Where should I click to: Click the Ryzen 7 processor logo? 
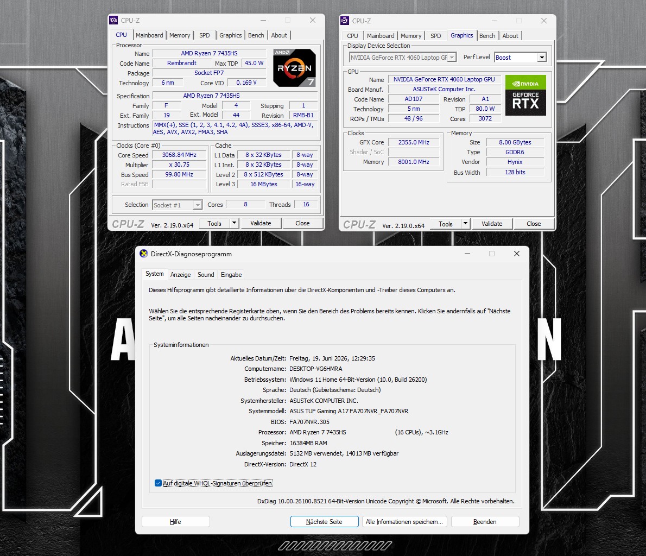pyautogui.click(x=295, y=68)
